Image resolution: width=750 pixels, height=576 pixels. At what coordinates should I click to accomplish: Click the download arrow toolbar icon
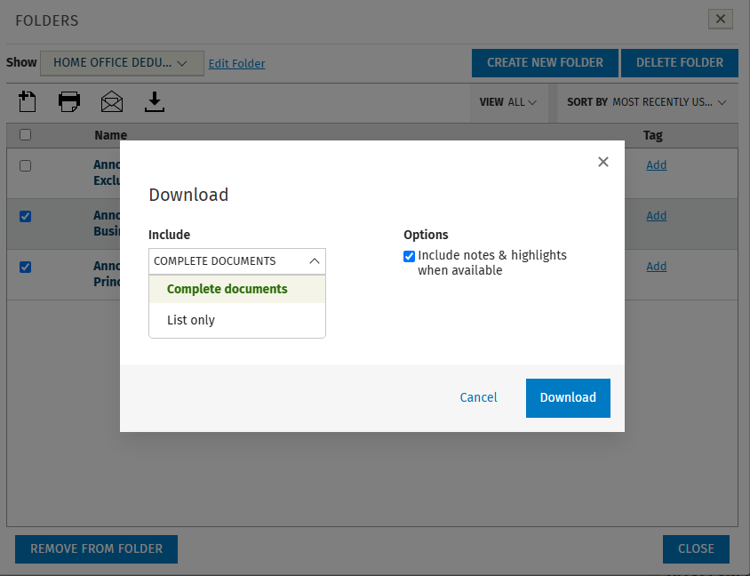[x=154, y=101]
